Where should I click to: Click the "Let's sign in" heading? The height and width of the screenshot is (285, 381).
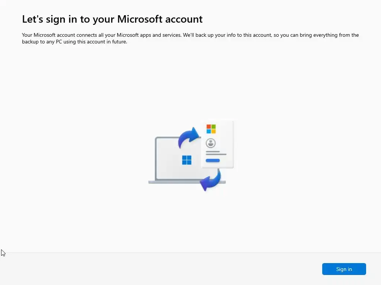click(x=112, y=19)
